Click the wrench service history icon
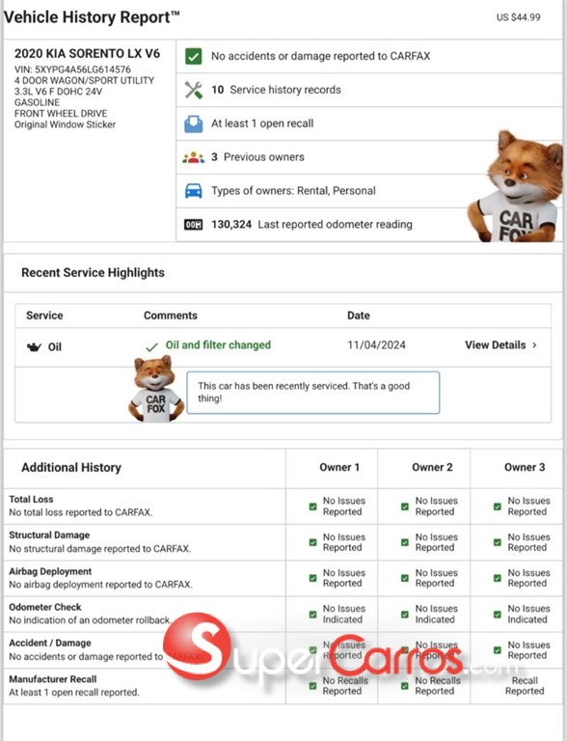 pyautogui.click(x=193, y=90)
